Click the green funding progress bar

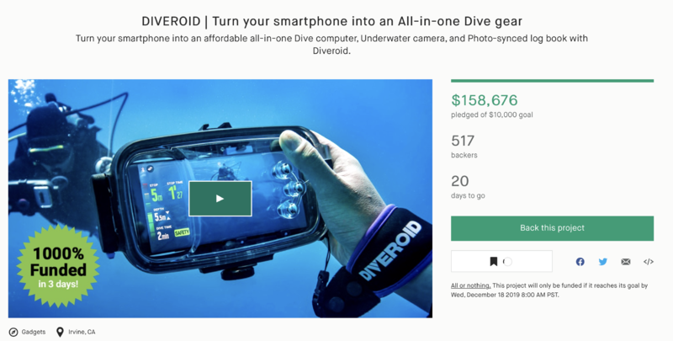click(552, 81)
